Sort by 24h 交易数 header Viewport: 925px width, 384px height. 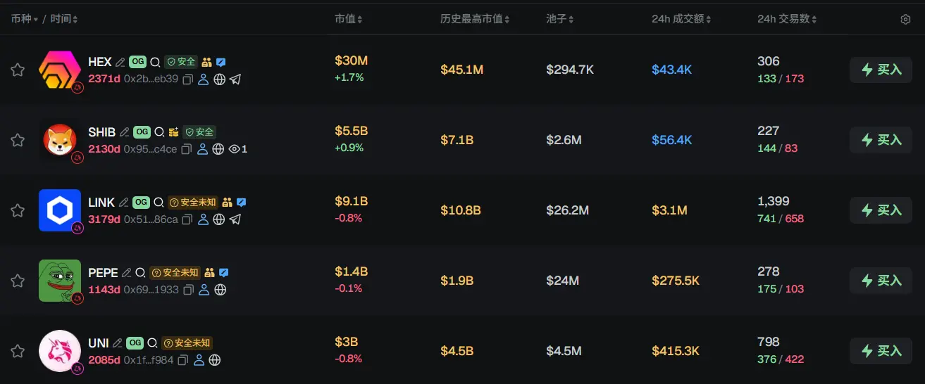tap(788, 19)
